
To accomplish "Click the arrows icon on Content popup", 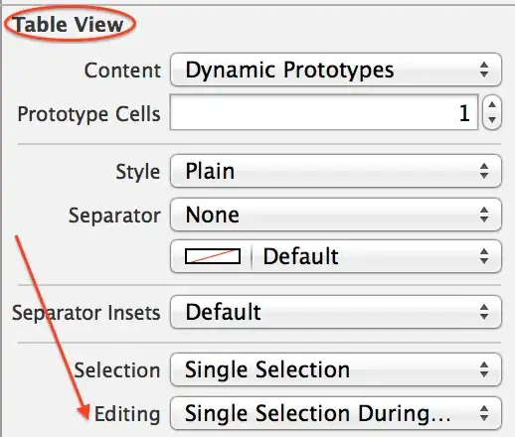I will [x=484, y=70].
